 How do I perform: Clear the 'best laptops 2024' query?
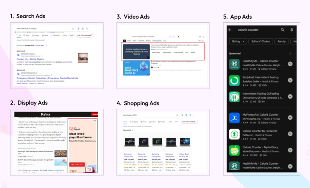click(177, 115)
